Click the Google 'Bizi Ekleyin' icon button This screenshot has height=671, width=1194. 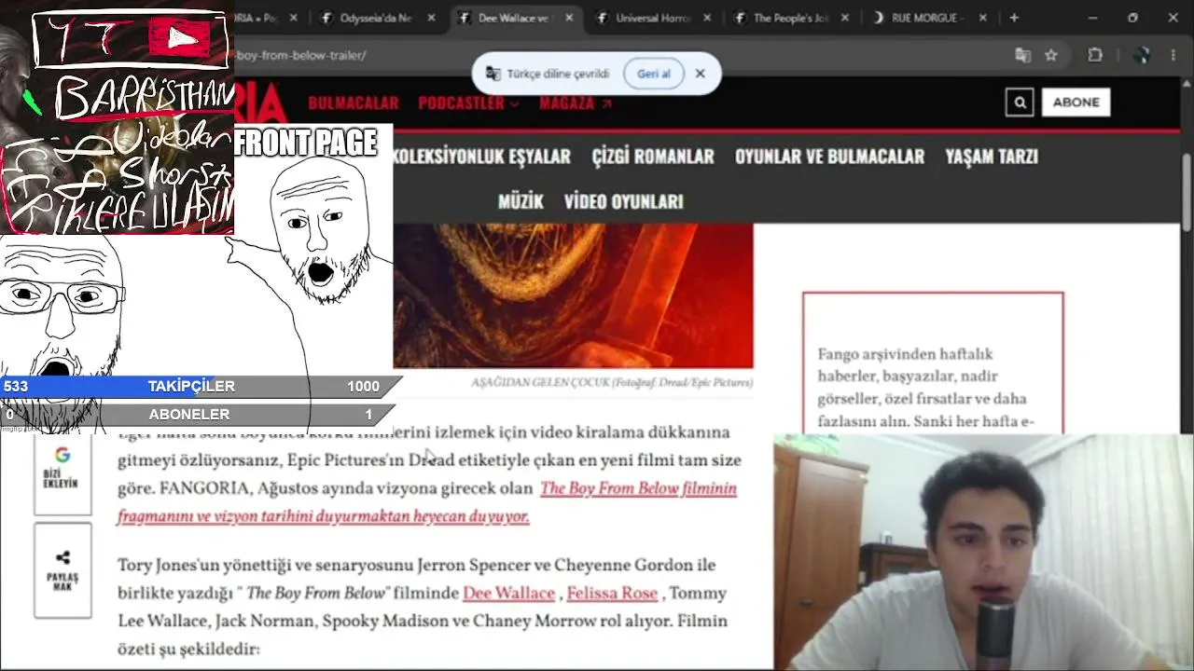tap(62, 471)
